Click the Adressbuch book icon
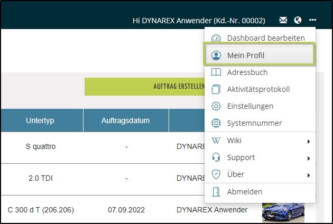The width and height of the screenshot is (333, 224). (x=216, y=72)
